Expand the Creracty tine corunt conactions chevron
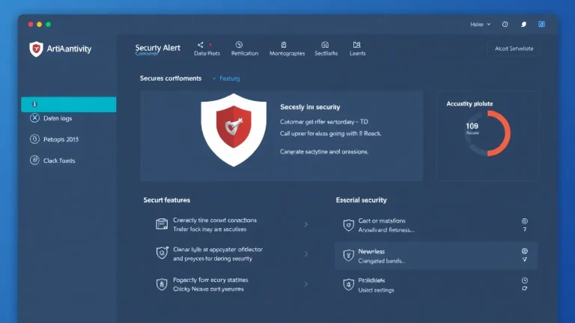Image resolution: width=575 pixels, height=323 pixels. (x=305, y=224)
